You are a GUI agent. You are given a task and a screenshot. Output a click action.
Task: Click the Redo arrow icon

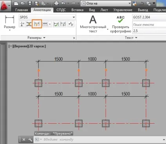(73, 3)
